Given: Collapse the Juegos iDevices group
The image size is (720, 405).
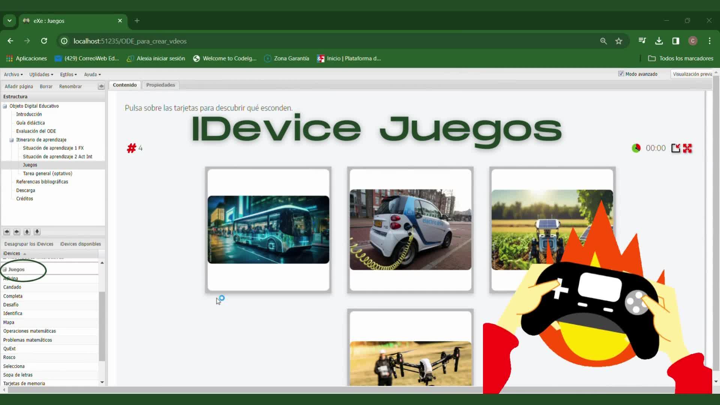Looking at the screenshot, I should point(5,270).
